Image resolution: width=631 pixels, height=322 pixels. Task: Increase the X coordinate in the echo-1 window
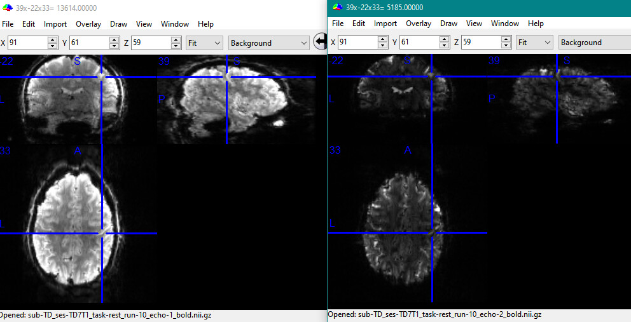tap(53, 39)
